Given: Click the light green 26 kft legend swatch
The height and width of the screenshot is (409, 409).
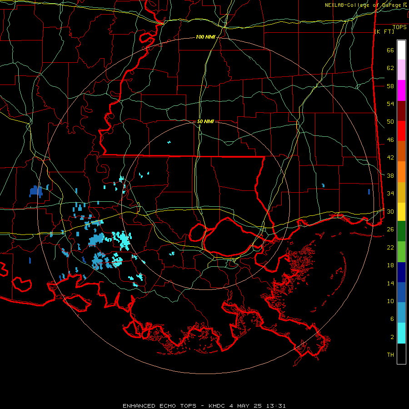Looking at the screenshot, I should [401, 252].
